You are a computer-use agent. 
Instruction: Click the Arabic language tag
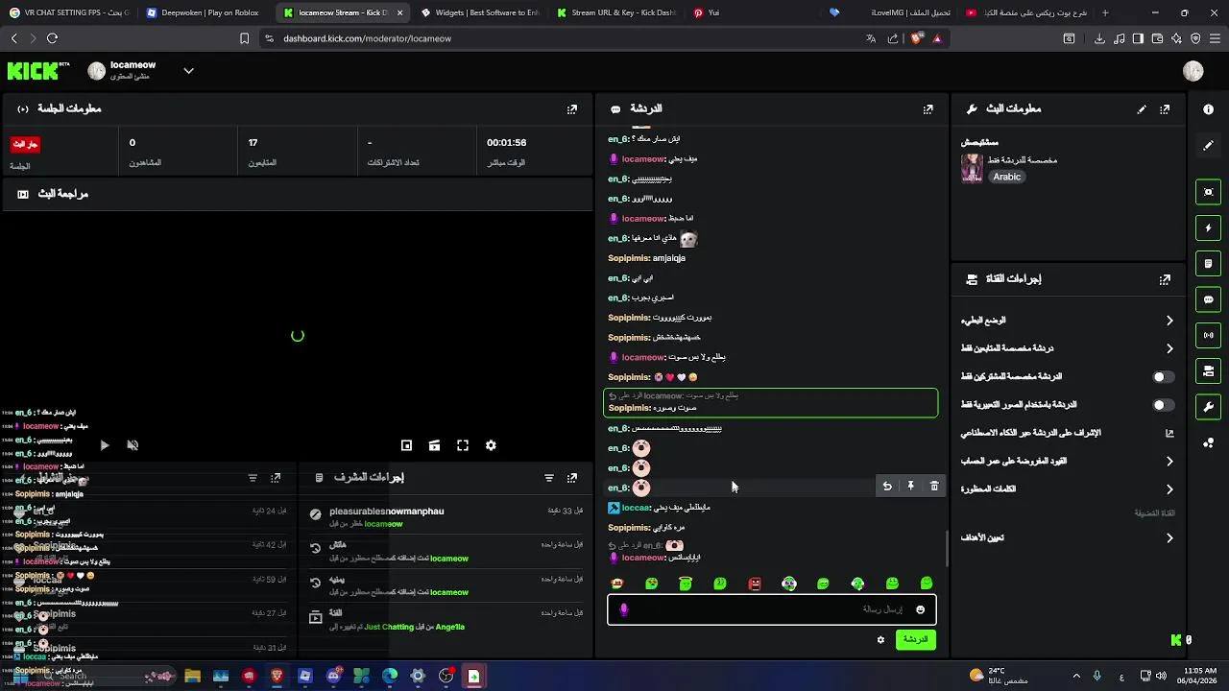tap(1006, 177)
